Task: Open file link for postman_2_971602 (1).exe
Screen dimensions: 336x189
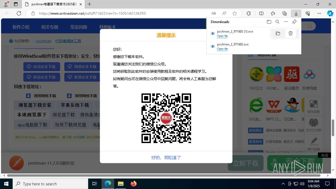Action: (222, 36)
